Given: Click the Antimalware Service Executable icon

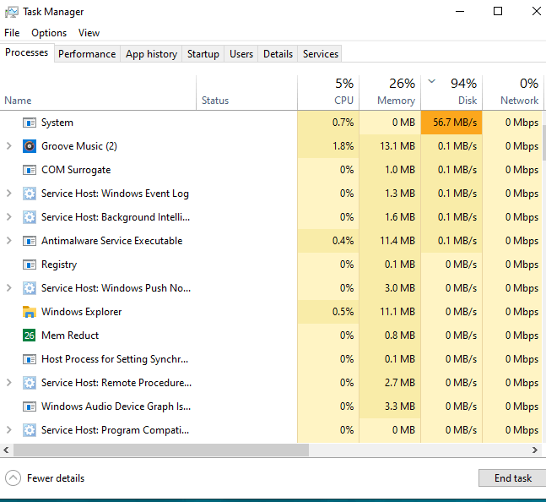Looking at the screenshot, I should coord(30,241).
